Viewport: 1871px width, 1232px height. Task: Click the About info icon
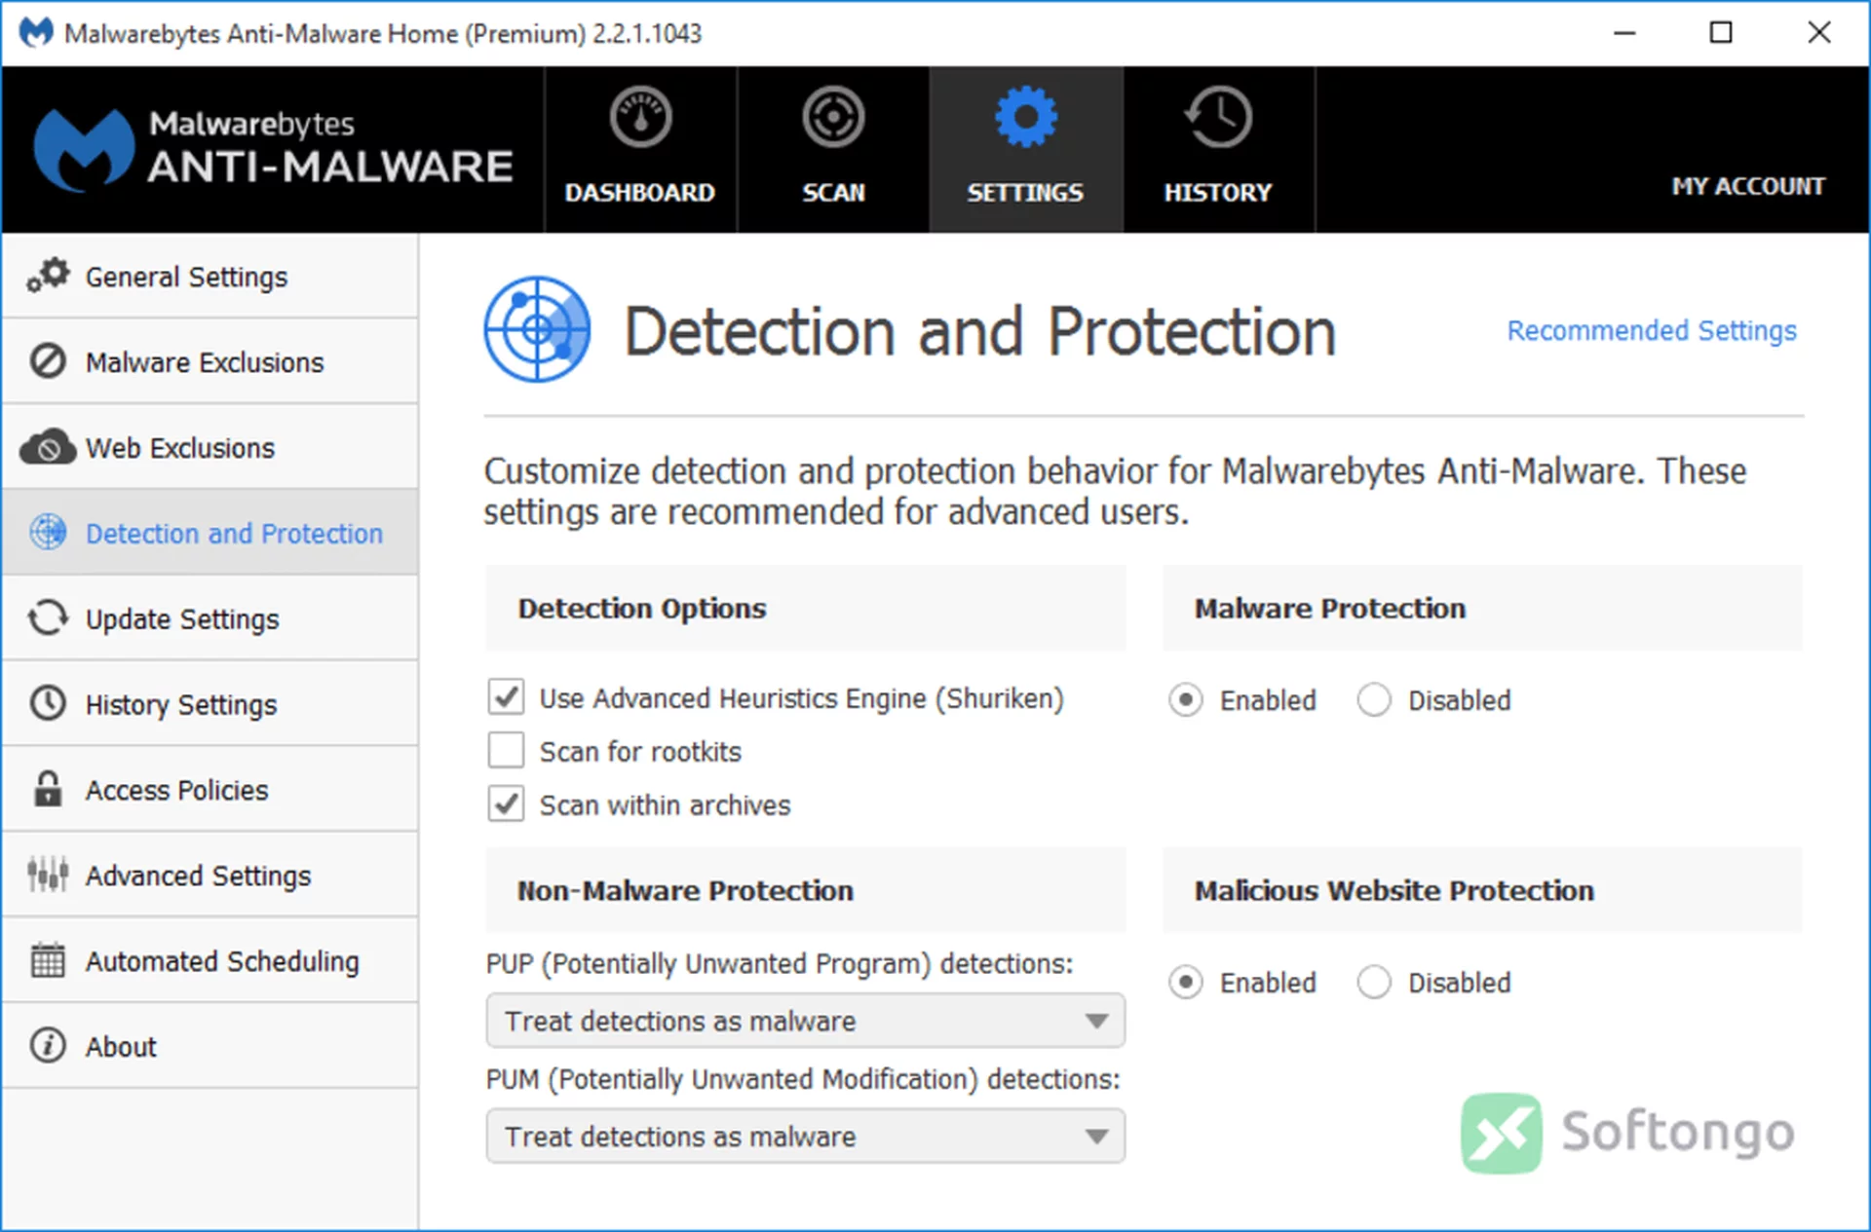pyautogui.click(x=48, y=1045)
